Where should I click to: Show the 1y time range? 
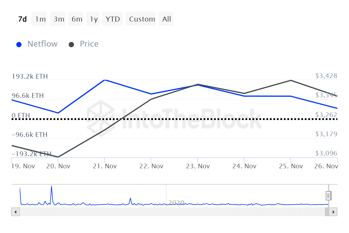coord(94,19)
